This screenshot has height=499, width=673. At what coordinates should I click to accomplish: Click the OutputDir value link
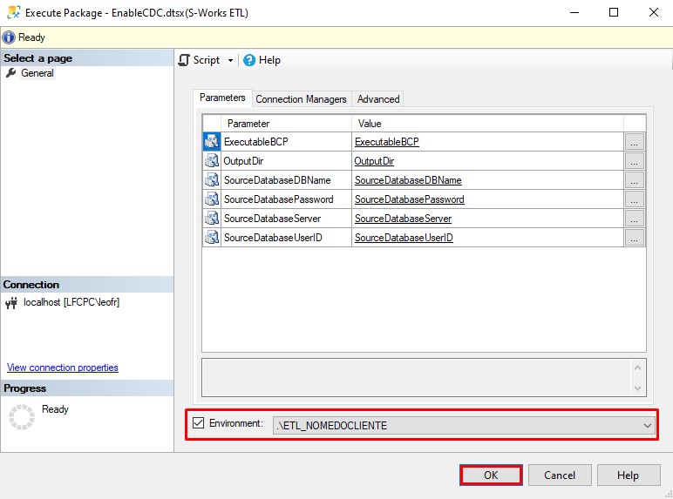(x=374, y=161)
